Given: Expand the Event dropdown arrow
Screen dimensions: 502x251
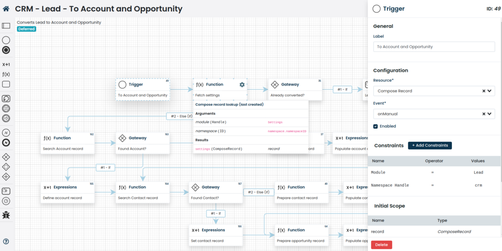Looking at the screenshot, I should click(489, 114).
